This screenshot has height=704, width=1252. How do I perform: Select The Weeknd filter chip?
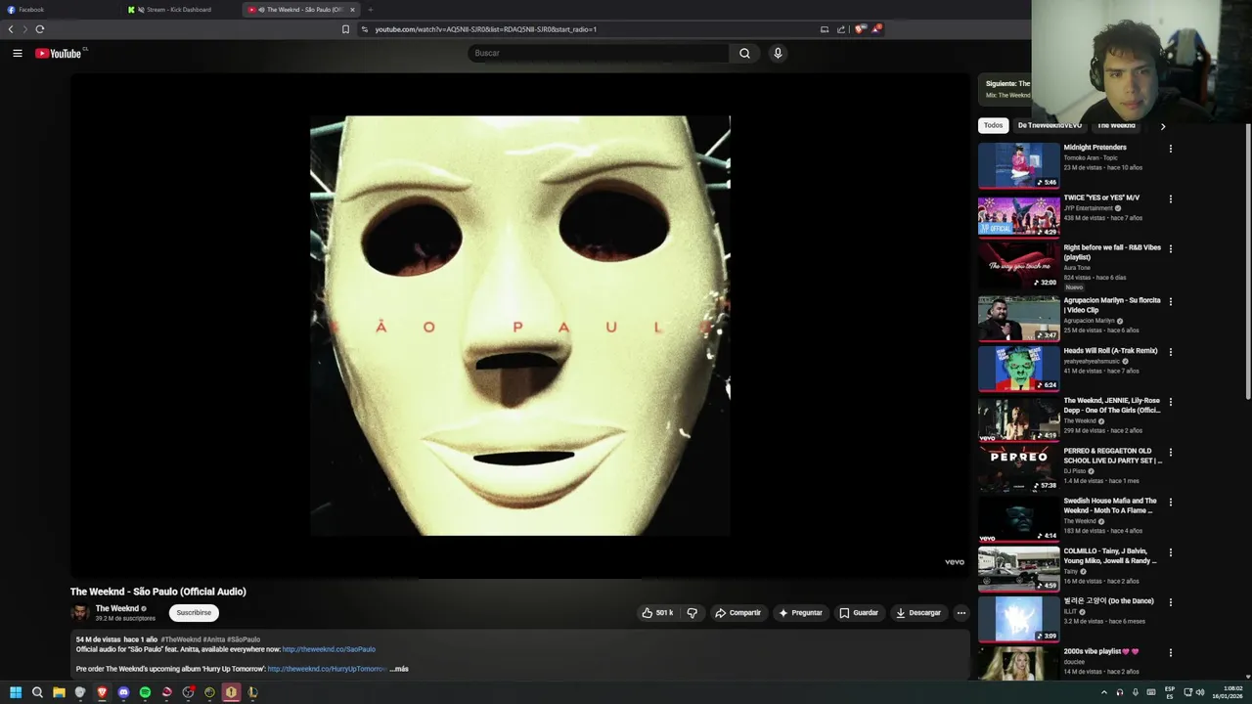[1116, 126]
